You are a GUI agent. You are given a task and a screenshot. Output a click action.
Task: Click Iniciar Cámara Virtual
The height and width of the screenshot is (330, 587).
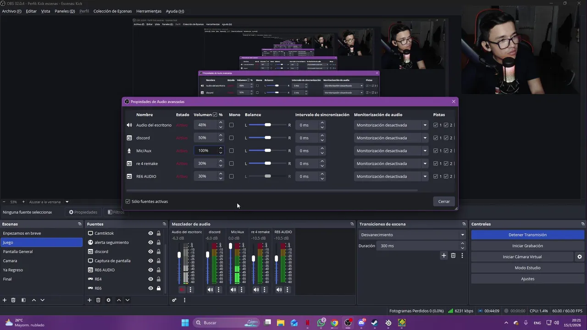pyautogui.click(x=522, y=257)
